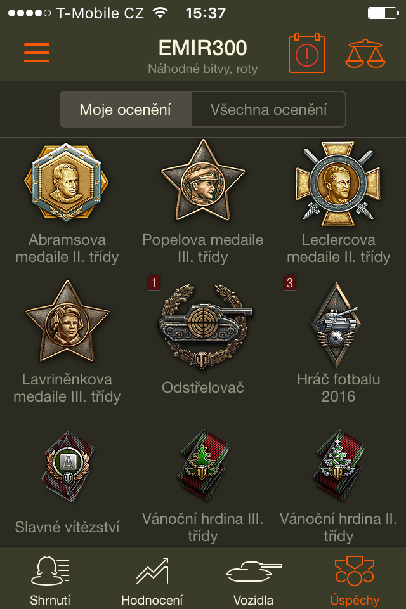Select the Moje ocenění segment
This screenshot has width=406, height=609.
(x=126, y=109)
